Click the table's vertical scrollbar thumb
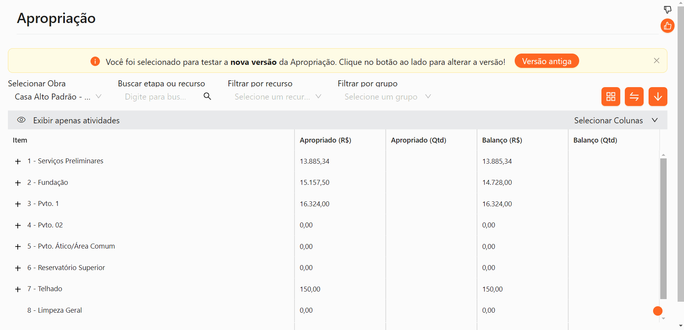Screen dimensions: 684x330 coord(663,228)
